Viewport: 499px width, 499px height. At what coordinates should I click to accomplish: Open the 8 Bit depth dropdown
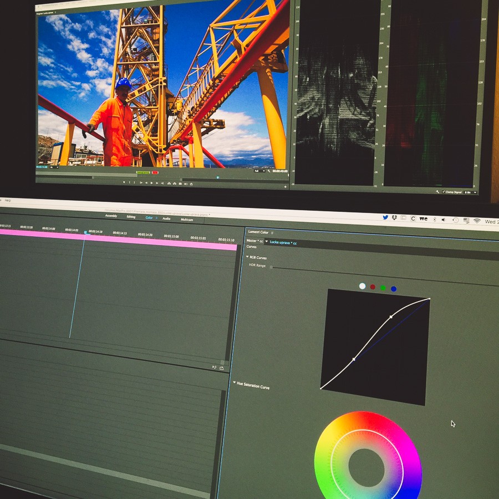pyautogui.click(x=469, y=192)
